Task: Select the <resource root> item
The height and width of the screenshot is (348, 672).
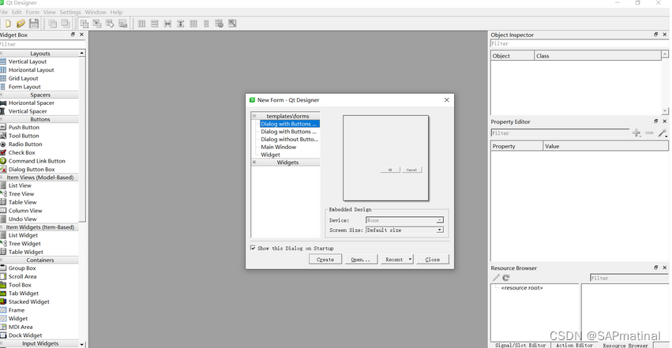Action: [522, 288]
